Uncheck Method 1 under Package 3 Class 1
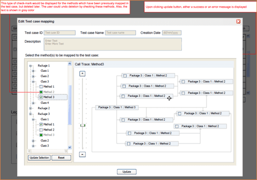Viewport: 257px width, 180px height. [41, 124]
